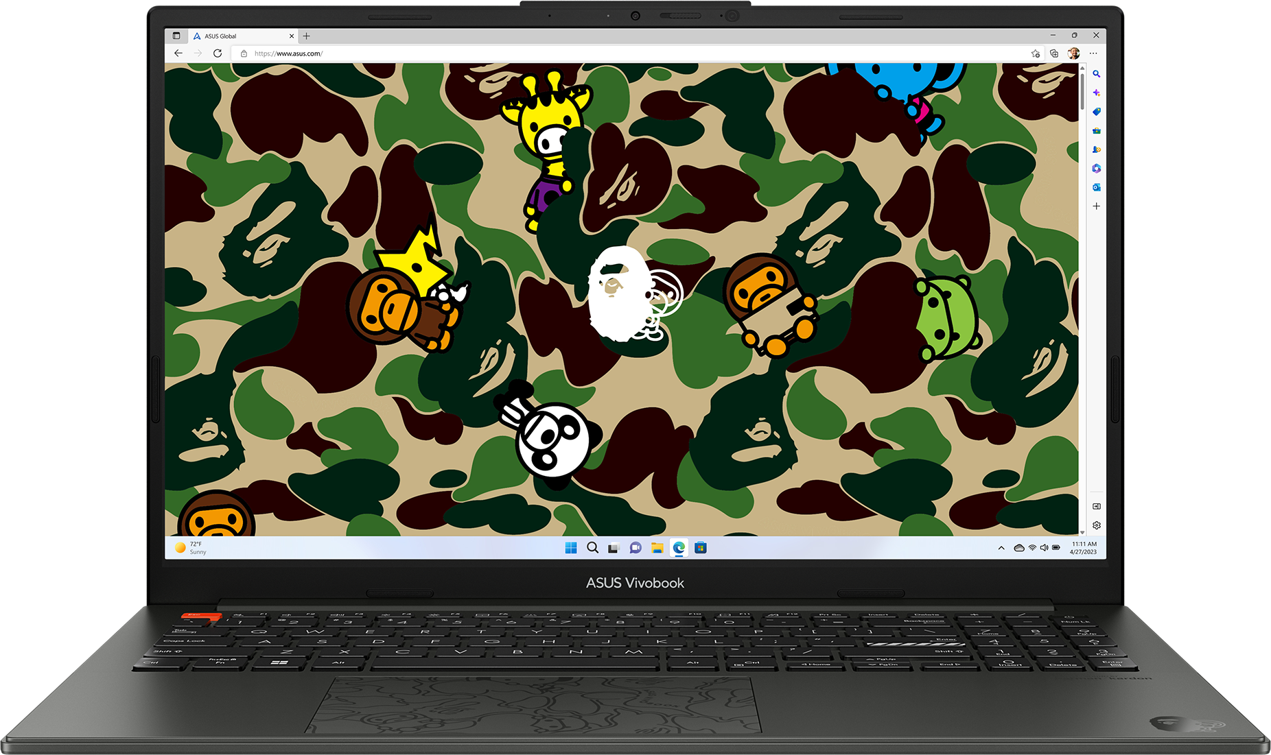Refresh the asus.com page
The image size is (1271, 755).
[x=218, y=53]
